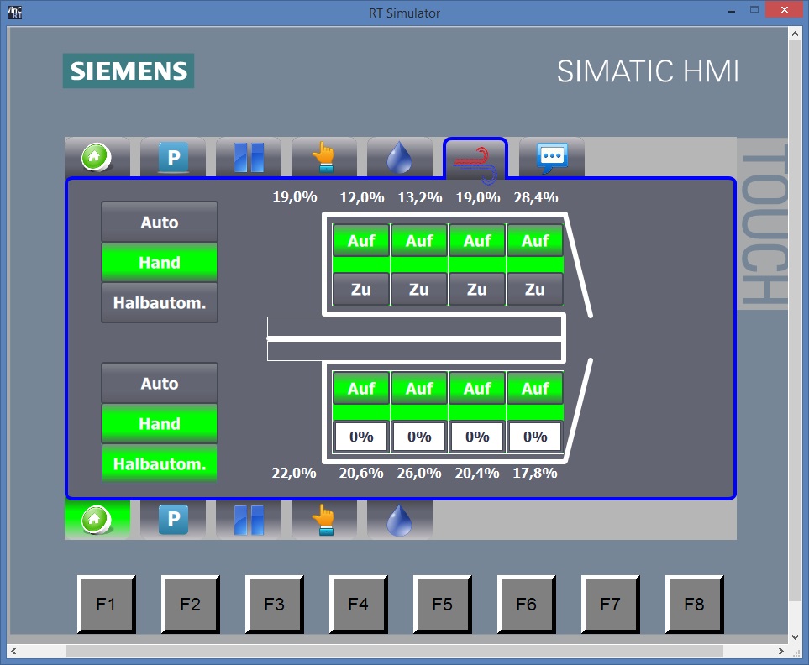Viewport: 809px width, 665px height.
Task: Click second lower Auf button above 26,0%
Action: pyautogui.click(x=419, y=388)
